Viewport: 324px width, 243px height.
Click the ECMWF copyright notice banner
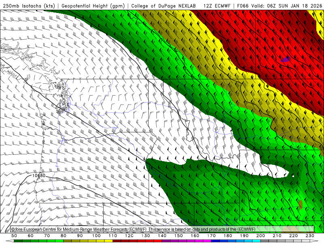162,229
